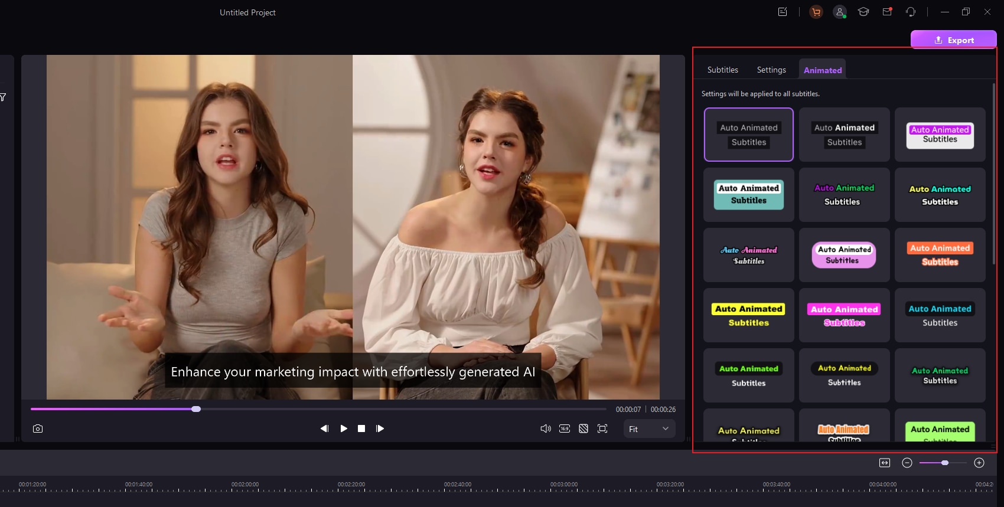Image resolution: width=1004 pixels, height=507 pixels.
Task: Click the 00:03:00:00 mark on timeline ruler
Action: pos(564,485)
